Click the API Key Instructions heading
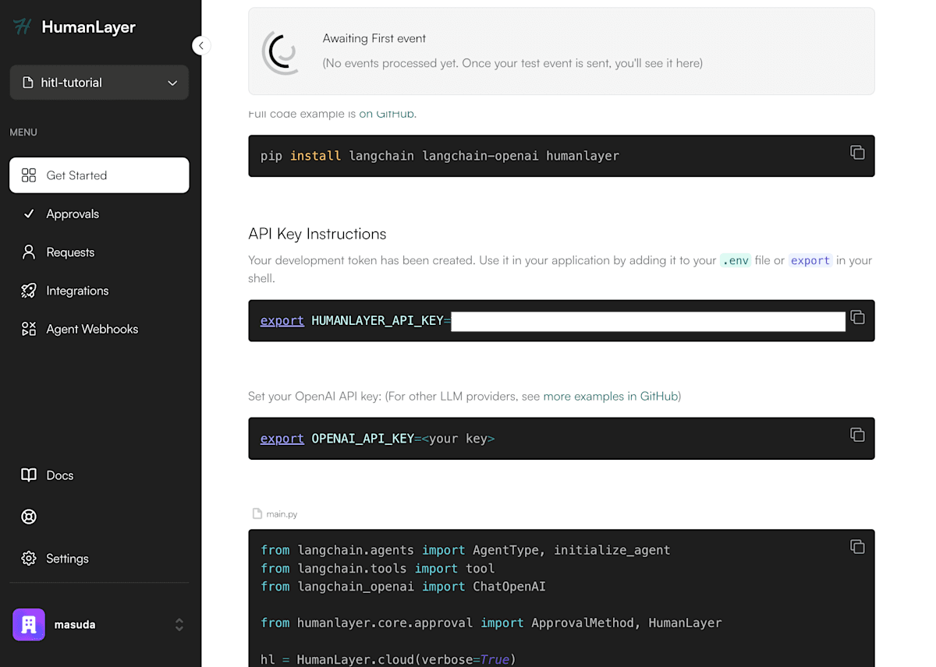 [317, 234]
